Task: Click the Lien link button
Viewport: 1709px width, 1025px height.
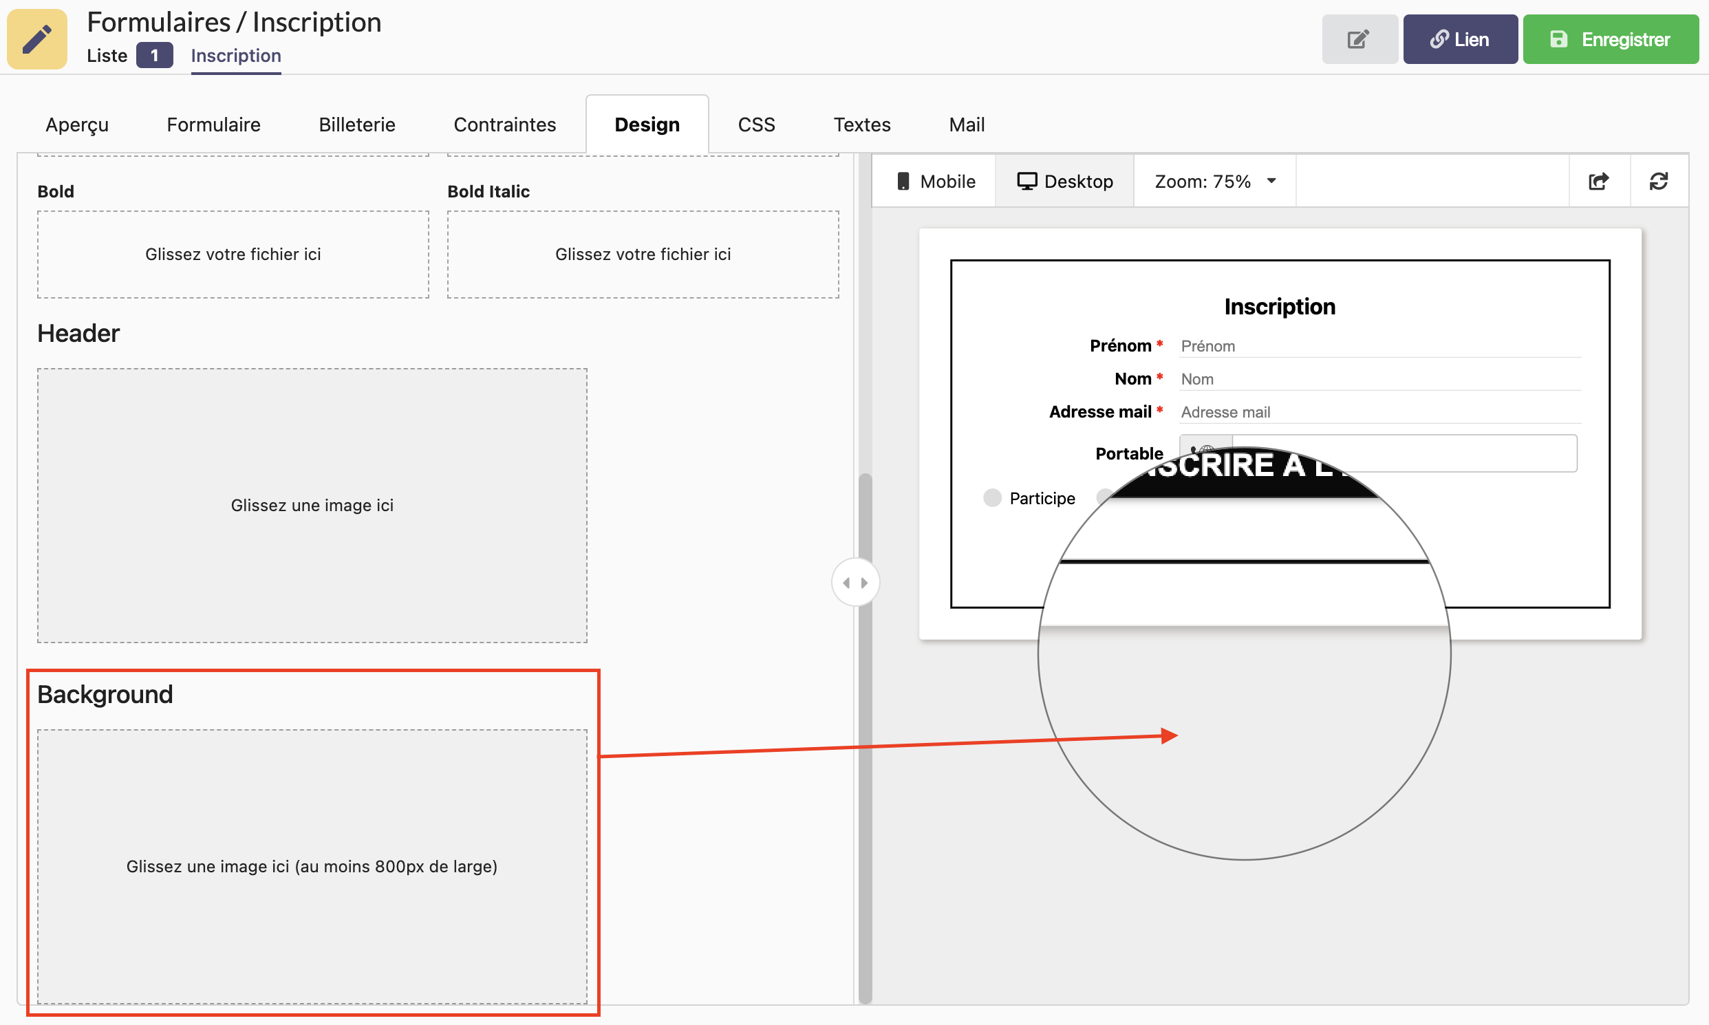Action: click(1460, 39)
